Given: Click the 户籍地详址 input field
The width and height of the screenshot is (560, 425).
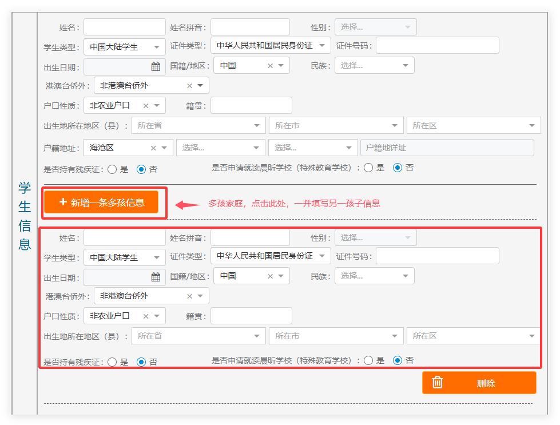Looking at the screenshot, I should pos(446,148).
